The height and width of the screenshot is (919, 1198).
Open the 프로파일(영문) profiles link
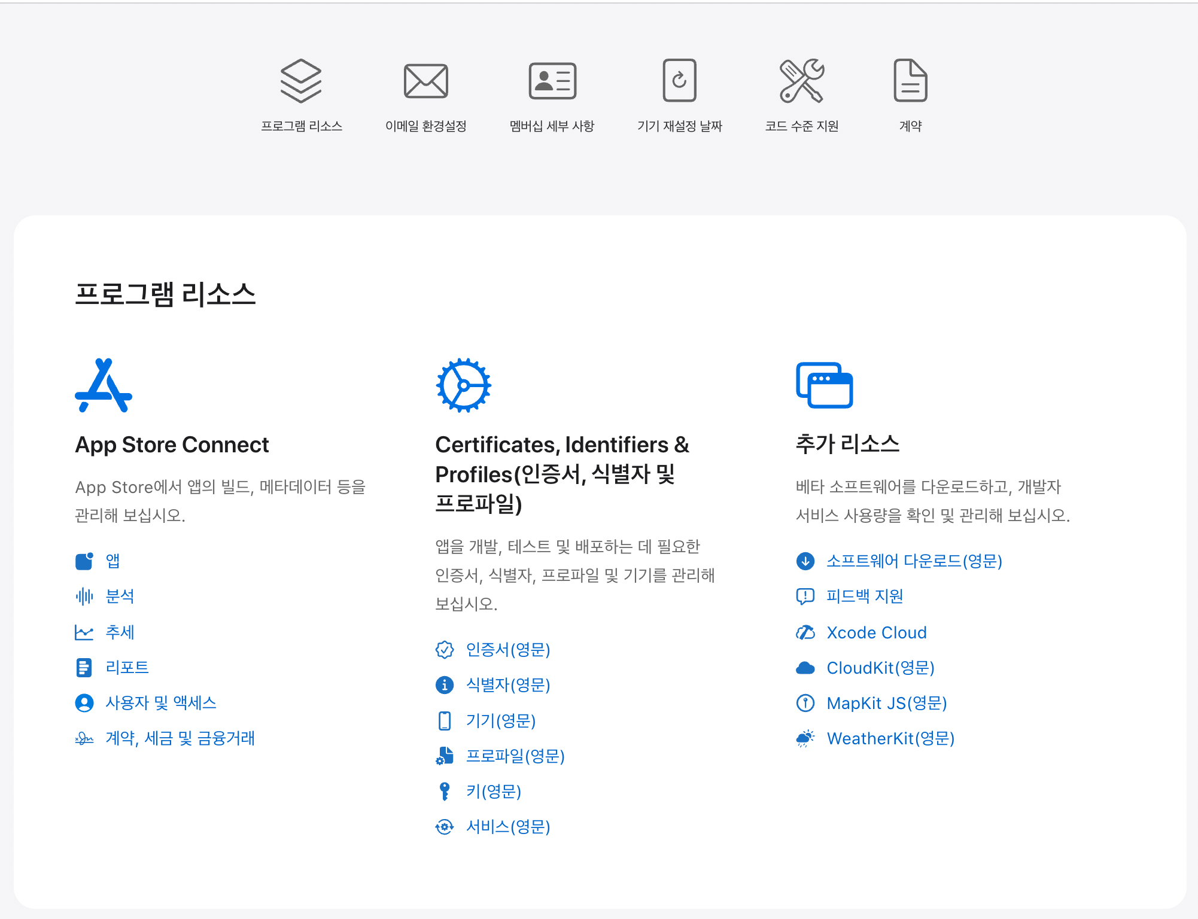[515, 756]
